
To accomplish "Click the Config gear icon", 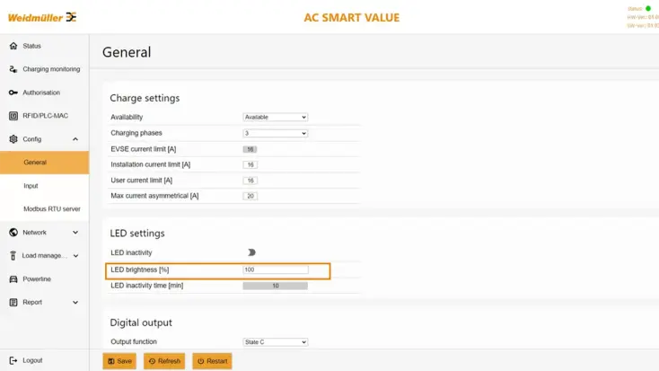I will (x=13, y=139).
